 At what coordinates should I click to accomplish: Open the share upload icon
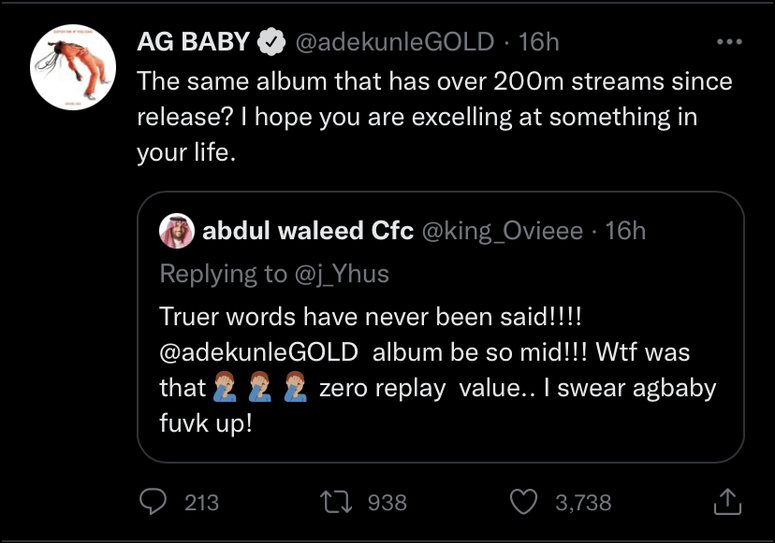[727, 502]
